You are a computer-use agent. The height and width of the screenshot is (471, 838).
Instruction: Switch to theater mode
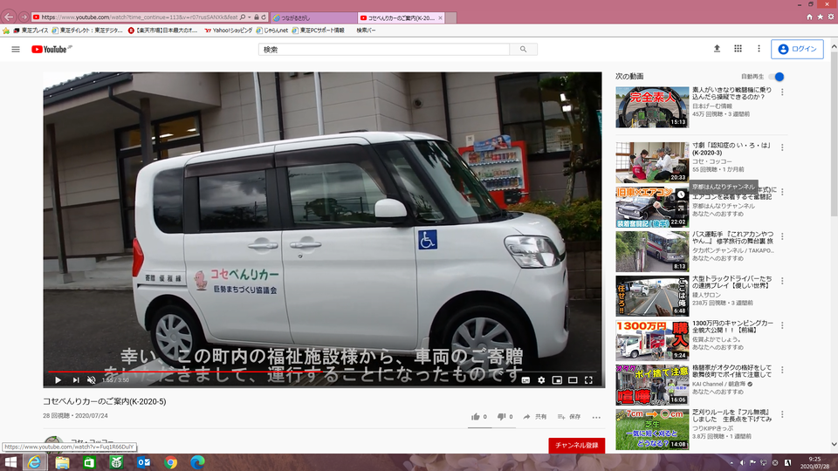(573, 379)
